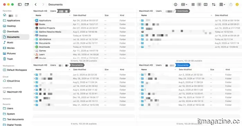Open Macintosh HD under Locations
The image size is (242, 126).
[x=15, y=92]
